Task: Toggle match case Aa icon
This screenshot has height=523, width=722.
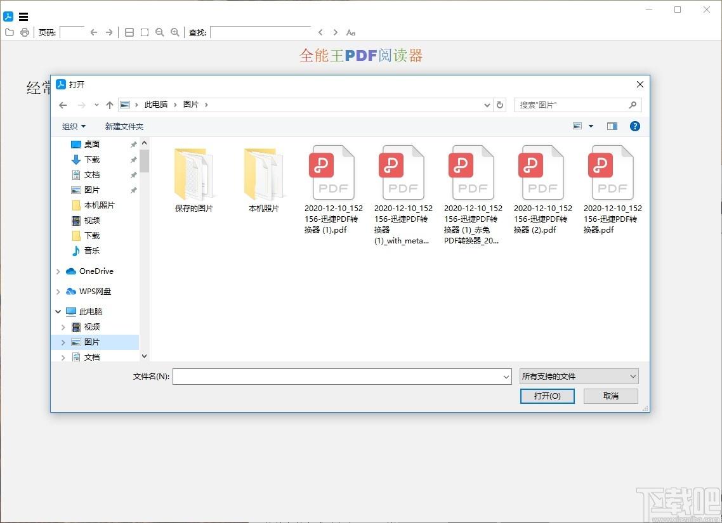Action: point(351,32)
